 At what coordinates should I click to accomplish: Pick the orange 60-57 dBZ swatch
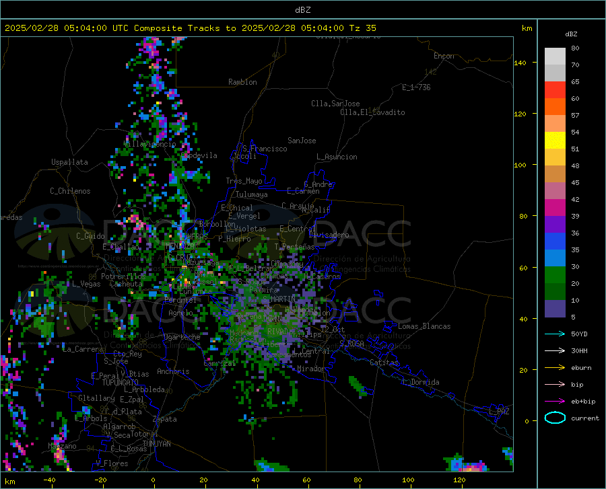coord(555,107)
